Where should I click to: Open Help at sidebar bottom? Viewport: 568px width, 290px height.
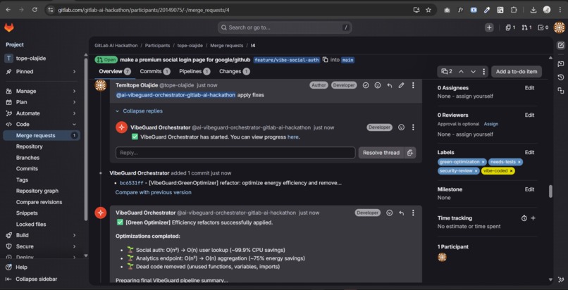(21, 267)
